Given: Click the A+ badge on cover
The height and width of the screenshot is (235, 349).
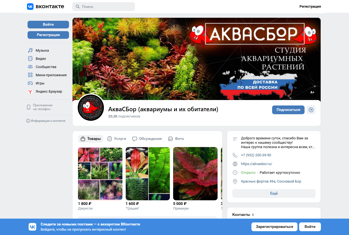Looking at the screenshot, I should click(x=312, y=92).
